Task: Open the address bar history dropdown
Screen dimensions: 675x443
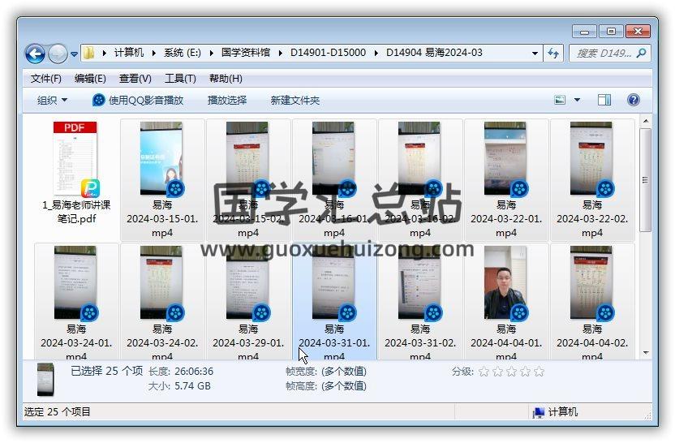Action: pyautogui.click(x=535, y=53)
